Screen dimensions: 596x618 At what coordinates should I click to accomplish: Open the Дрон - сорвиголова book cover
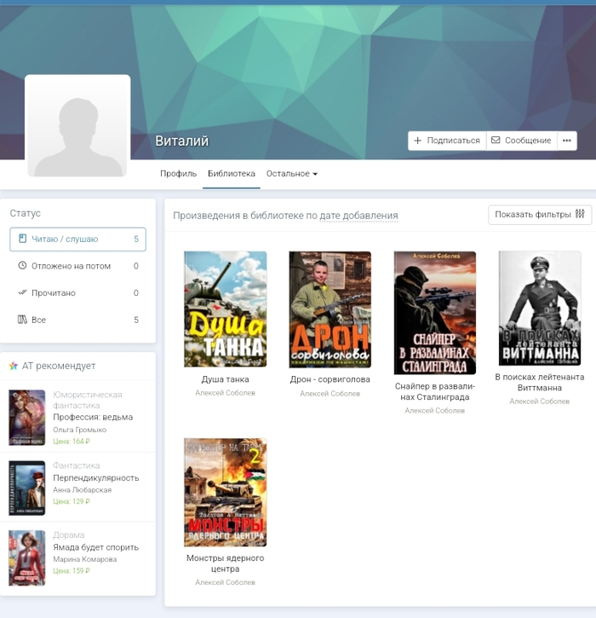tap(330, 309)
